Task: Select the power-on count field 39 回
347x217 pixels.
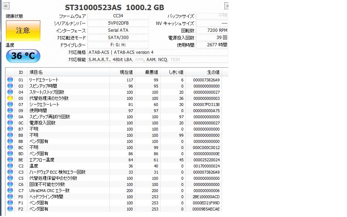Action: 212,38
